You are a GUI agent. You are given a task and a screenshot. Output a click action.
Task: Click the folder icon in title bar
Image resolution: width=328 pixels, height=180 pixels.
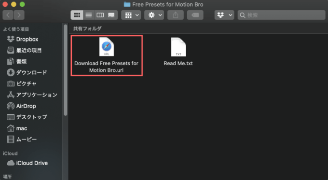click(127, 4)
